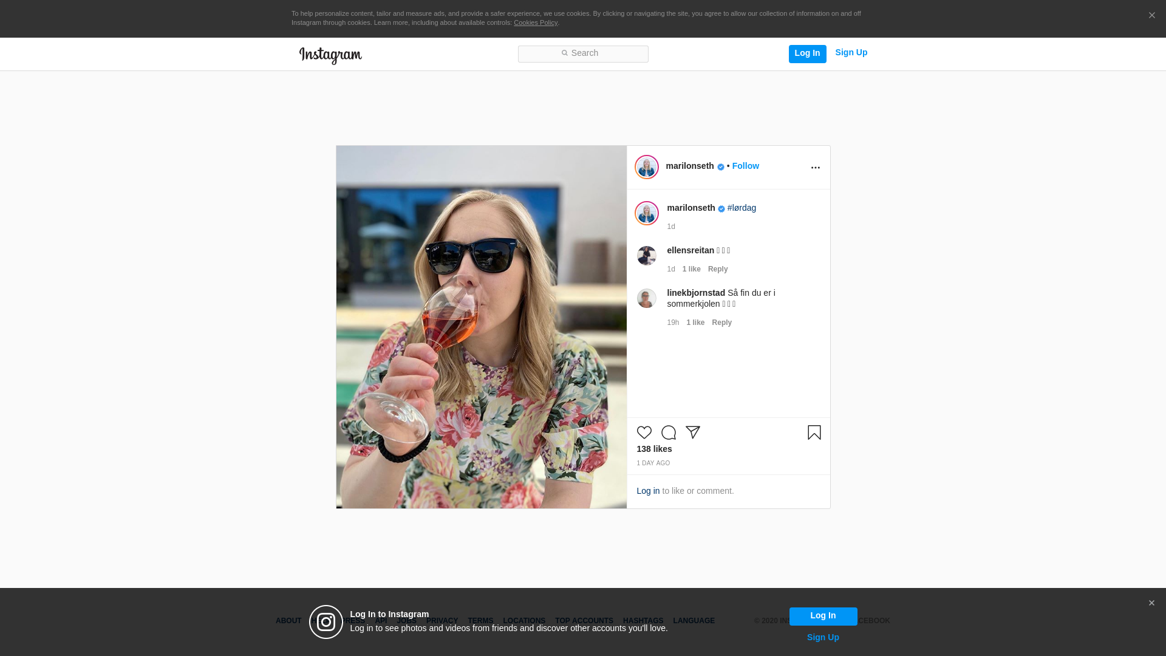
Task: Click the Sign Up link in header
Action: 851,52
